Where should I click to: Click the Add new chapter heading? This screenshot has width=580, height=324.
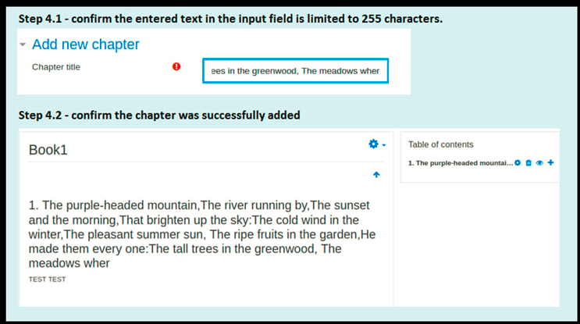(85, 45)
